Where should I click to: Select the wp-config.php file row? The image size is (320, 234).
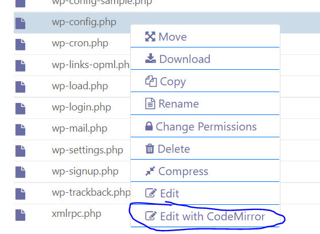click(167, 22)
